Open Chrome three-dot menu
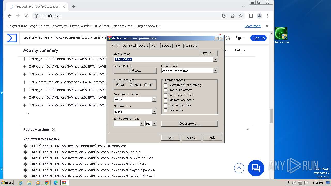The height and width of the screenshot is (186, 331). point(268,16)
